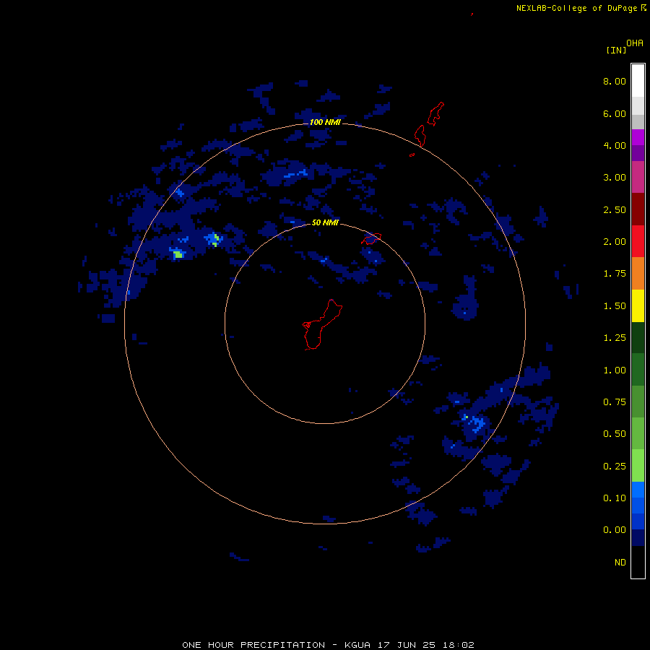Select the 1.00 legend value

(615, 370)
